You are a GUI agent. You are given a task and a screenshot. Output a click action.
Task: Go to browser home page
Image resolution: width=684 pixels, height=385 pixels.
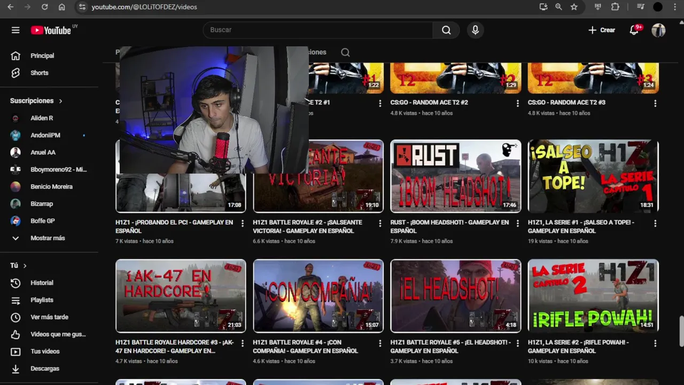[62, 7]
